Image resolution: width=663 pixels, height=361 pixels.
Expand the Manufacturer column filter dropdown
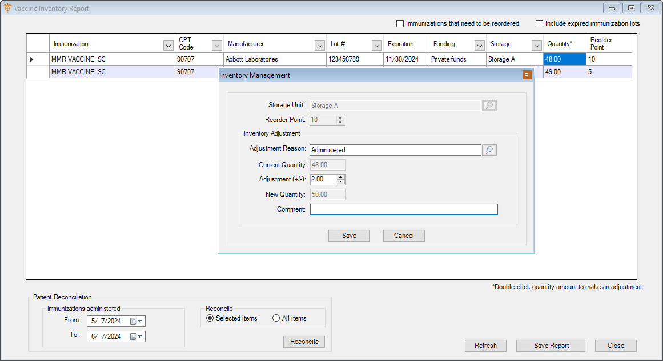[319, 46]
